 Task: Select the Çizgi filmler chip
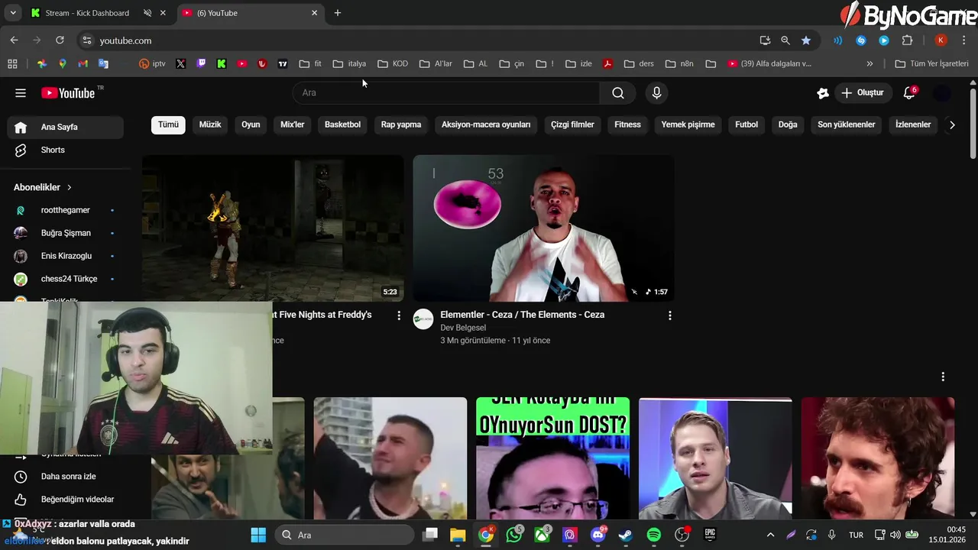click(572, 125)
